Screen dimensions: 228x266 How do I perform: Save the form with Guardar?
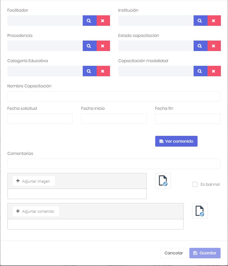205,253
